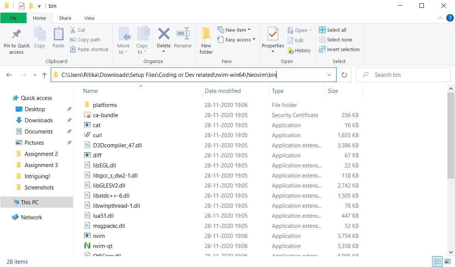Click Copy path in ribbon
Image resolution: width=456 pixels, height=267 pixels.
[x=85, y=40]
